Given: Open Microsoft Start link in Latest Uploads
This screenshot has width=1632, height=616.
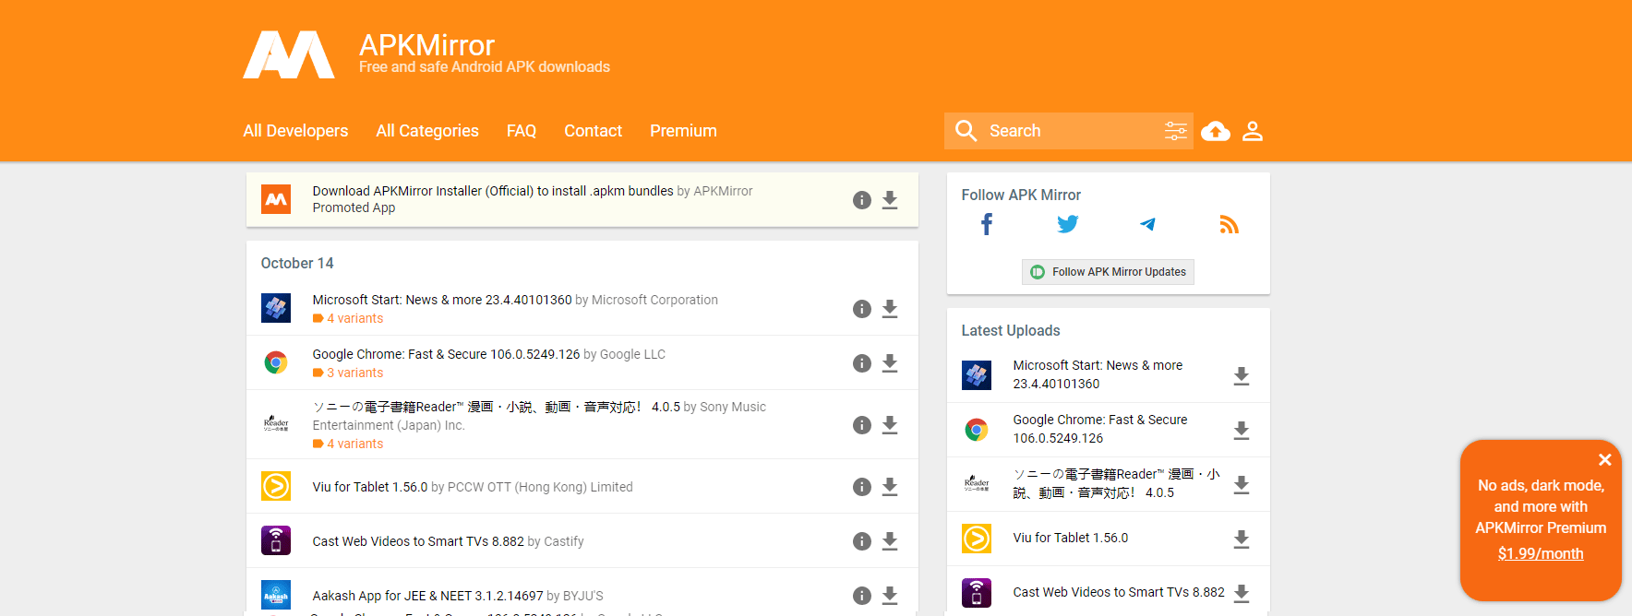Looking at the screenshot, I should click(1098, 374).
